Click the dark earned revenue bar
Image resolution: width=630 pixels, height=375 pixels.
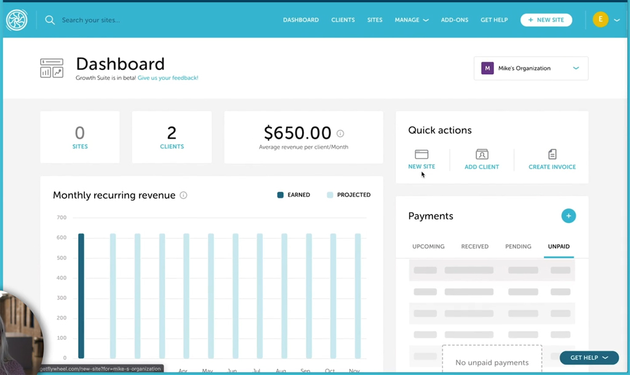pyautogui.click(x=81, y=296)
